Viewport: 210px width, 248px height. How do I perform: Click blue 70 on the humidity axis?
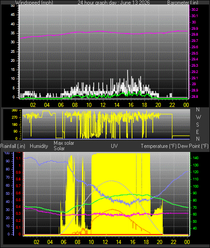(8, 178)
